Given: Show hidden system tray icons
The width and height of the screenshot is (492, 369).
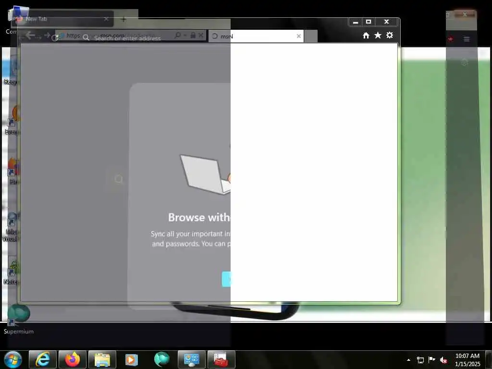Looking at the screenshot, I should 408,360.
